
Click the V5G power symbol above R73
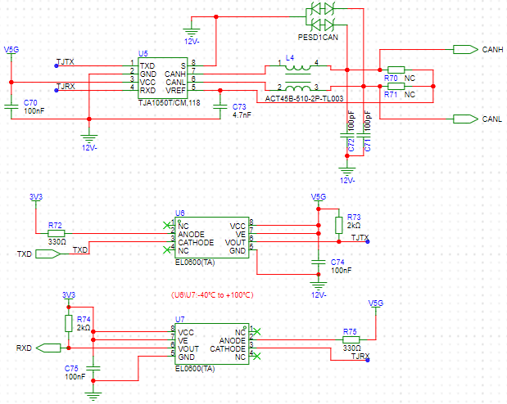point(319,199)
